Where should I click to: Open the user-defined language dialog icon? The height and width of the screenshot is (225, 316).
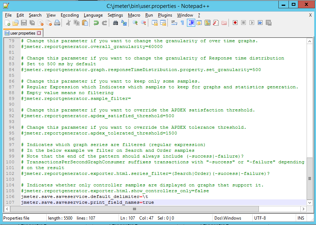pos(199,23)
